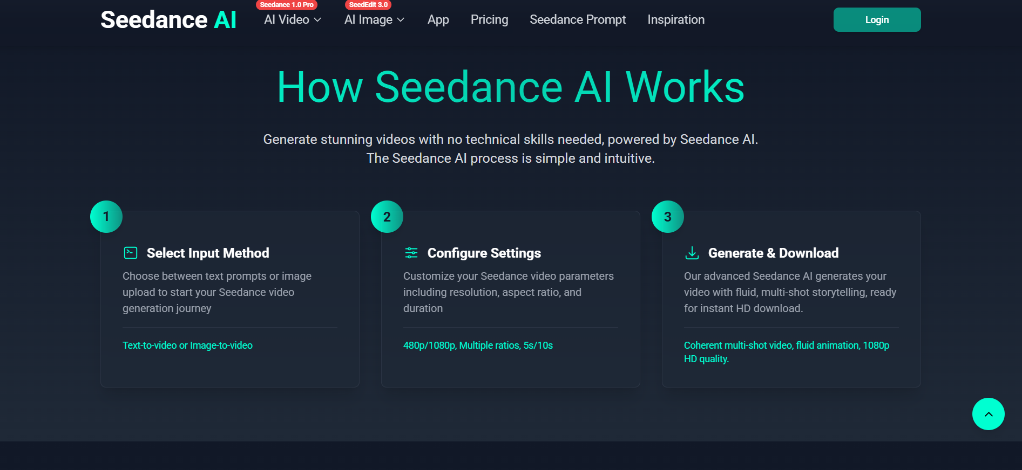
Task: Open Seedance Prompt in navigation
Action: (578, 20)
